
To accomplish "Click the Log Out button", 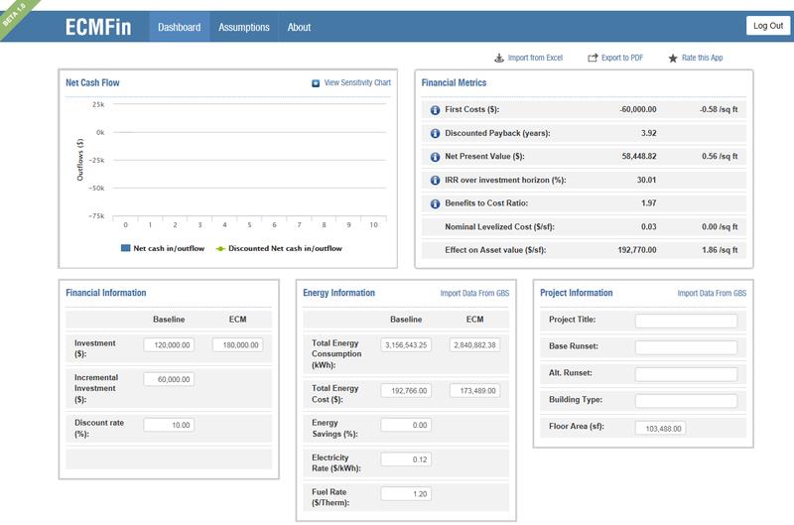I will point(768,26).
